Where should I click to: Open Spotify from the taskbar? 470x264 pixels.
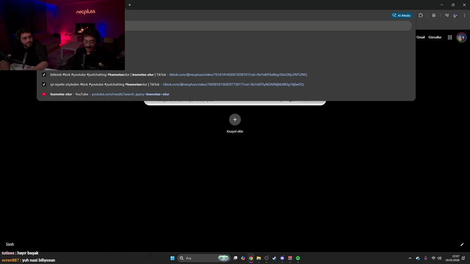point(298,258)
